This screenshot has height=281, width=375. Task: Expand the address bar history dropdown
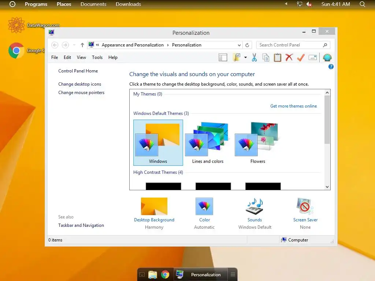click(239, 45)
